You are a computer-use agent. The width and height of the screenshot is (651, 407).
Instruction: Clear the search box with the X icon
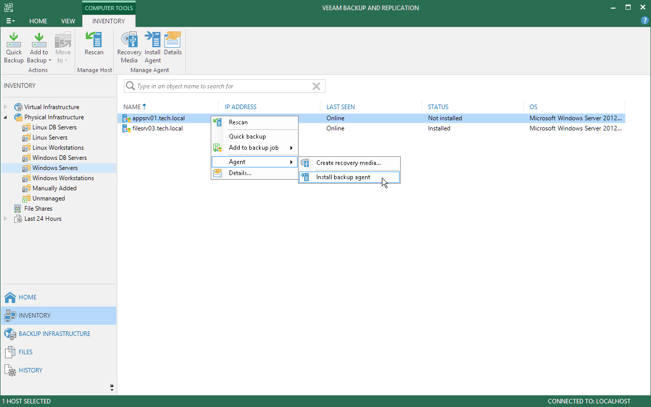click(x=316, y=86)
